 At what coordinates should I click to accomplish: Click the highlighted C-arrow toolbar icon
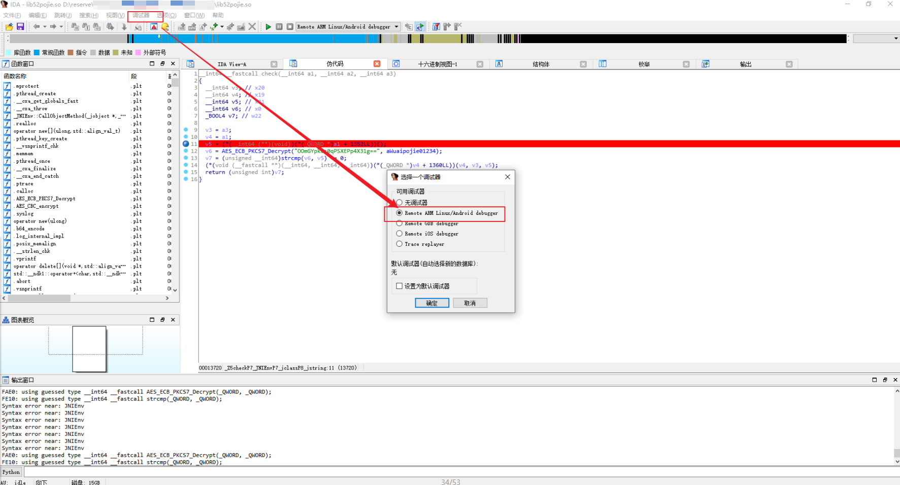(x=420, y=26)
